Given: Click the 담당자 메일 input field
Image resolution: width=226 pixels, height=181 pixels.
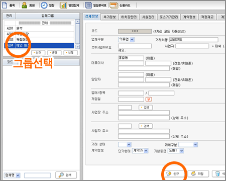Looking at the screenshot, I should click(144, 85).
